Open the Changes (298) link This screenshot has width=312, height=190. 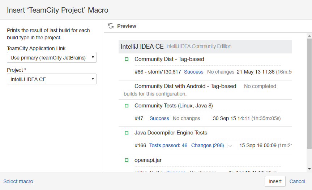(x=208, y=145)
